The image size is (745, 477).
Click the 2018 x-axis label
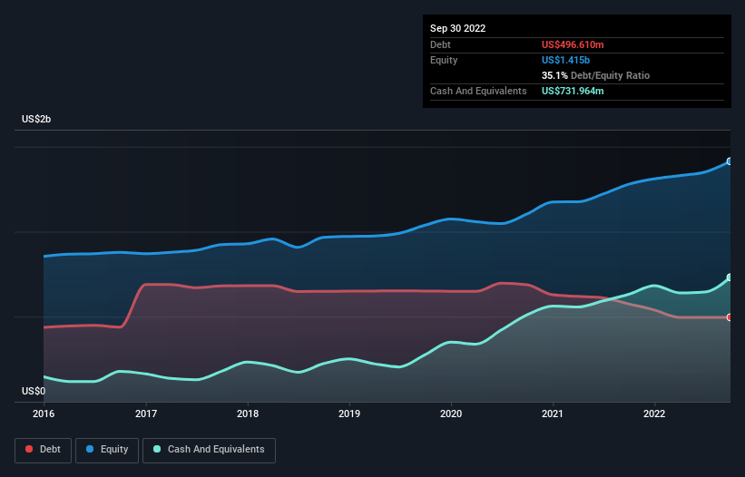pyautogui.click(x=248, y=414)
